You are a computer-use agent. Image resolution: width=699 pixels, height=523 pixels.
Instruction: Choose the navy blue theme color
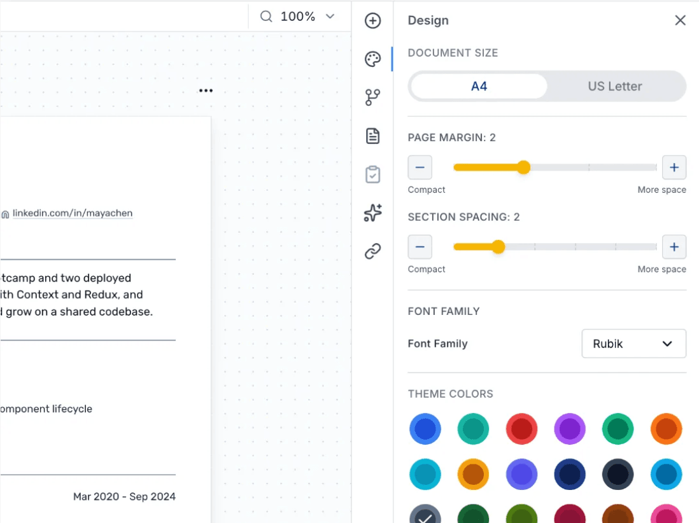coord(570,474)
